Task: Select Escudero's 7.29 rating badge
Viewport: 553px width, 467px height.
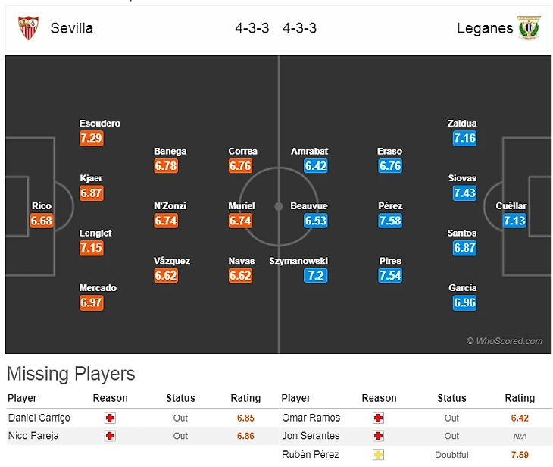Action: [91, 139]
